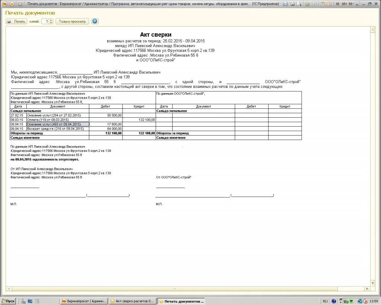Open the bookmark page star icon

click(314, 4)
